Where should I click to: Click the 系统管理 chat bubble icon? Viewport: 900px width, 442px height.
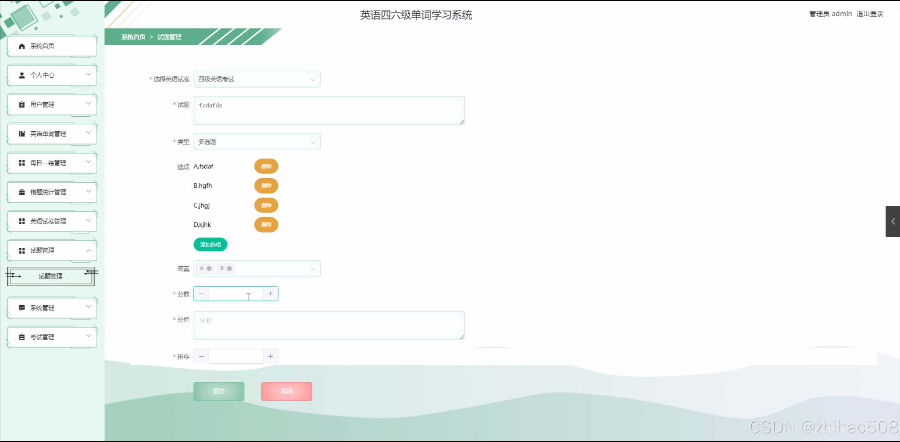pos(21,307)
